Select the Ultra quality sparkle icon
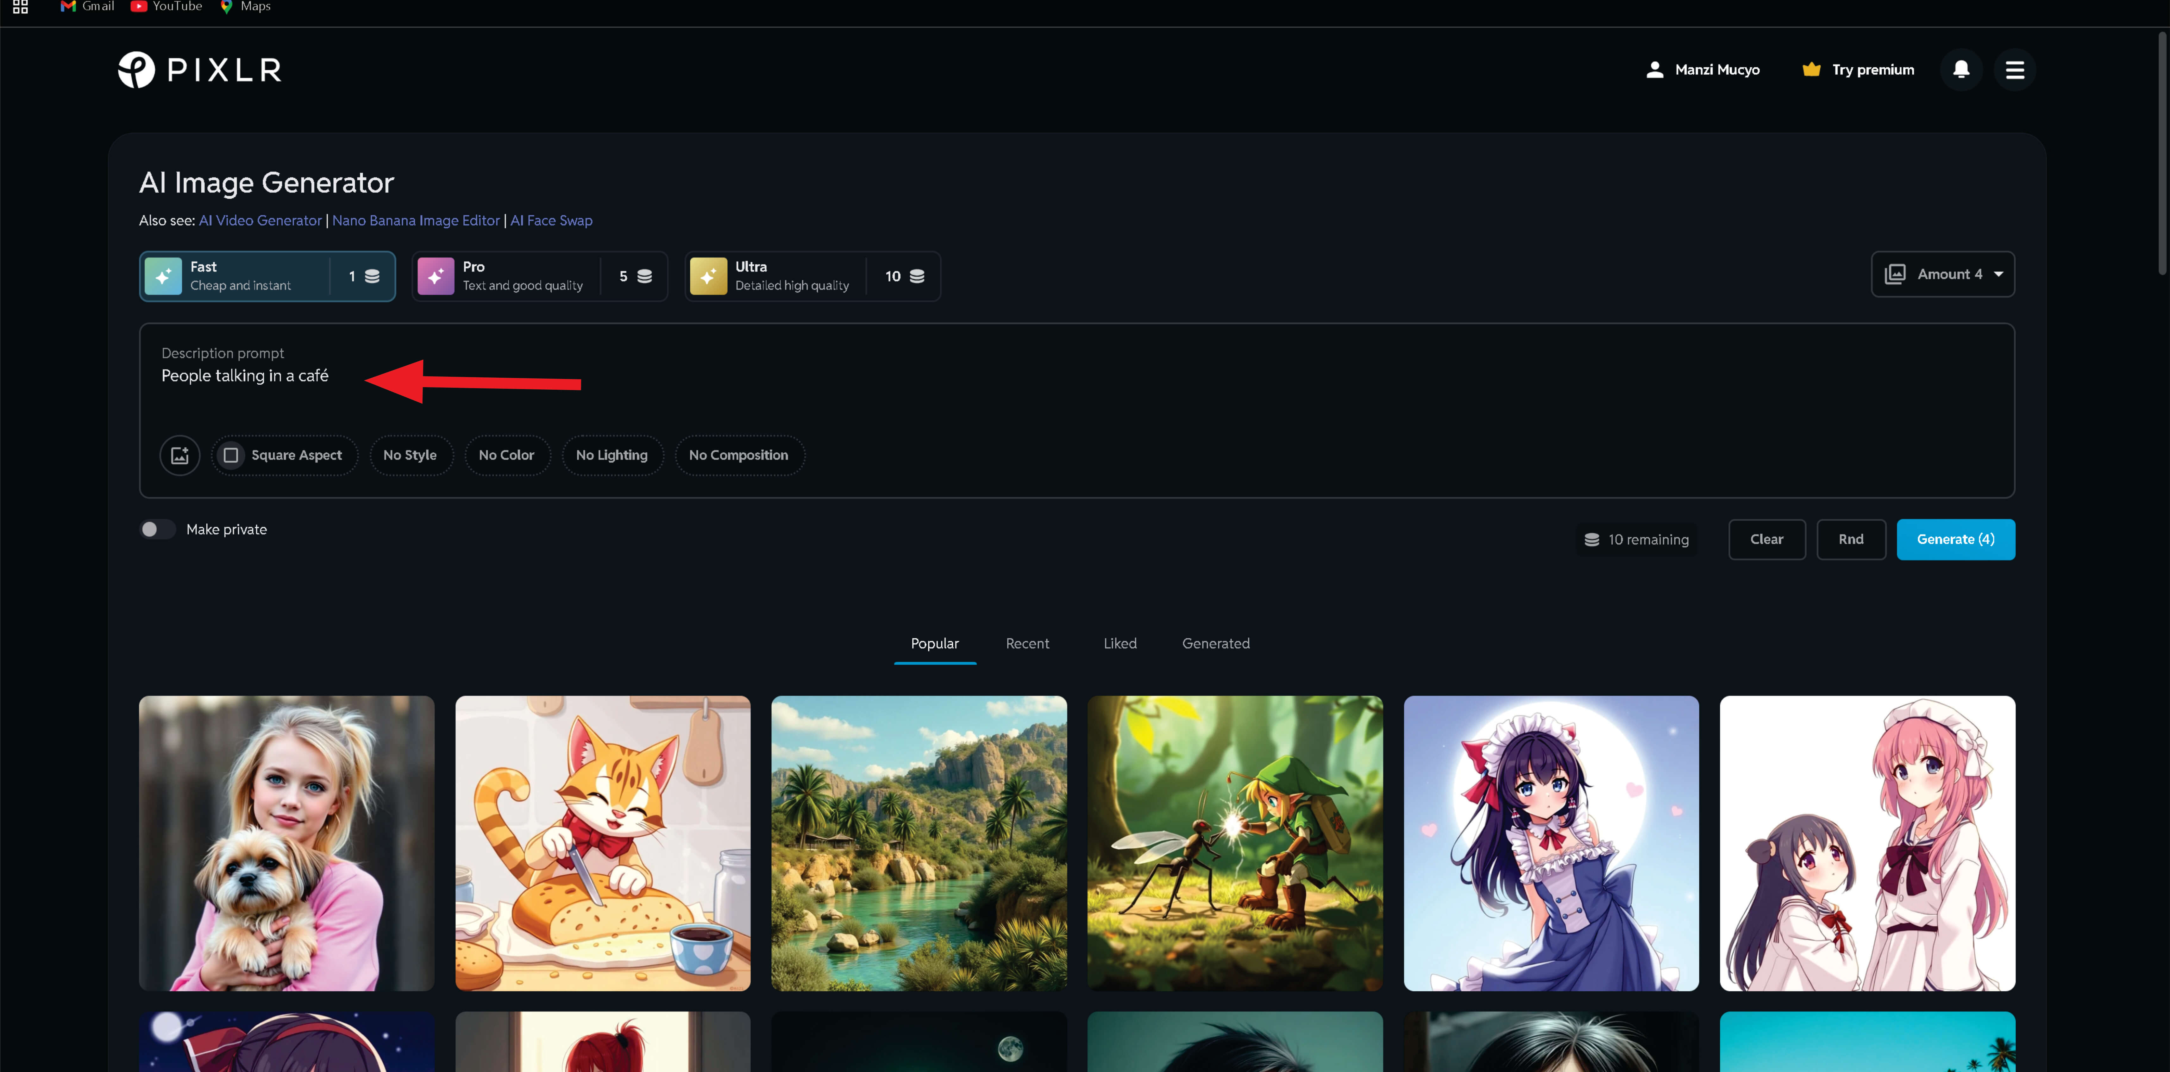 [708, 276]
